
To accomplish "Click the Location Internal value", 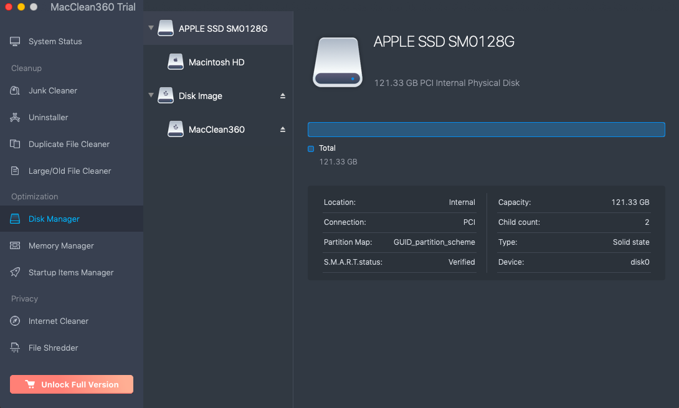I will (x=462, y=202).
